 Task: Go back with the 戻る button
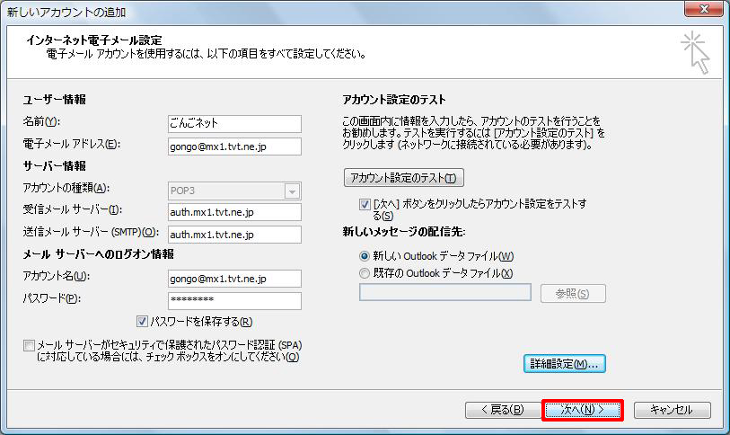[502, 410]
